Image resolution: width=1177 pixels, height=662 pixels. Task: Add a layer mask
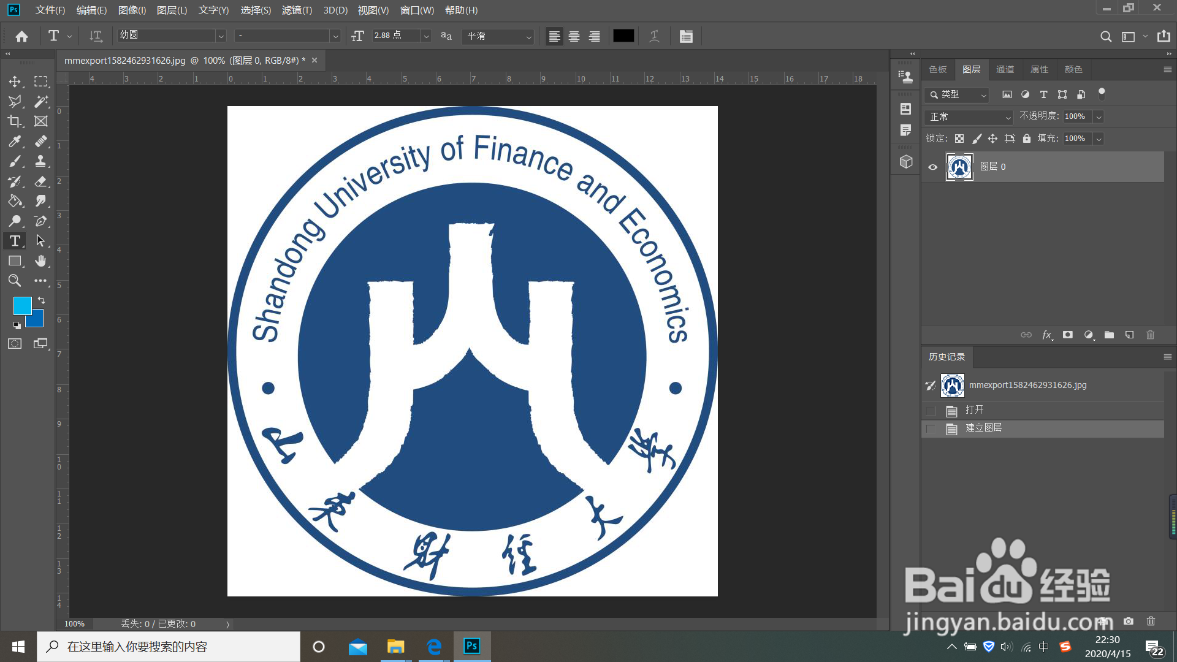pos(1068,335)
